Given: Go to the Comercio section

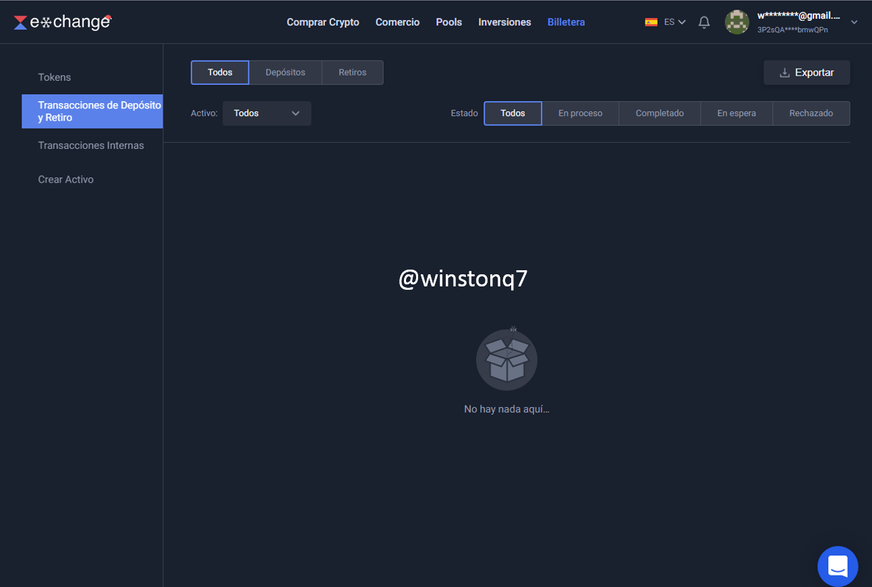Looking at the screenshot, I should tap(398, 22).
